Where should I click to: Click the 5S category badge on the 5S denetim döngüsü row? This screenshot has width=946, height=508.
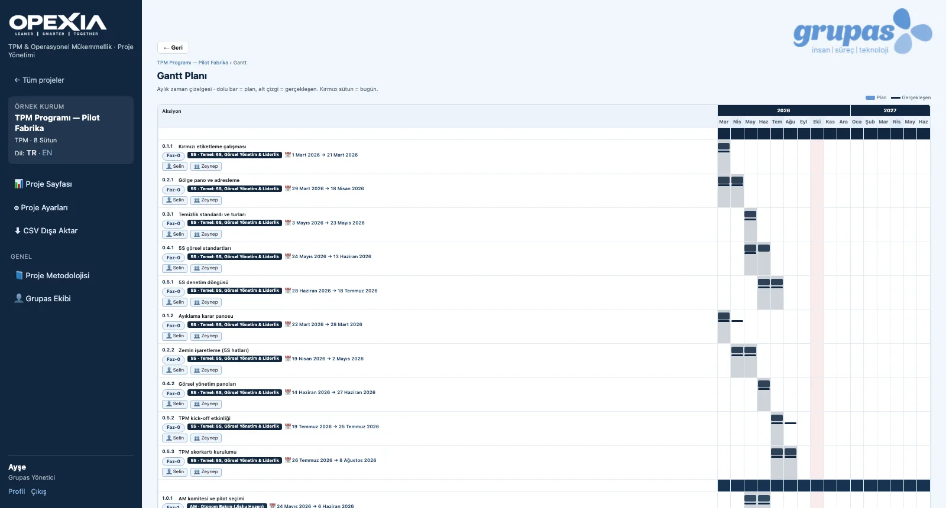coord(235,291)
